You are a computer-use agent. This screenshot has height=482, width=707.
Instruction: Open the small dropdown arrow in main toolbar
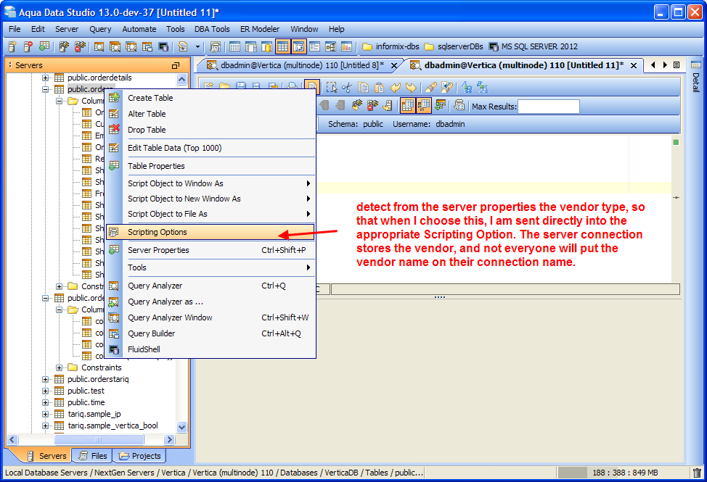tap(197, 46)
